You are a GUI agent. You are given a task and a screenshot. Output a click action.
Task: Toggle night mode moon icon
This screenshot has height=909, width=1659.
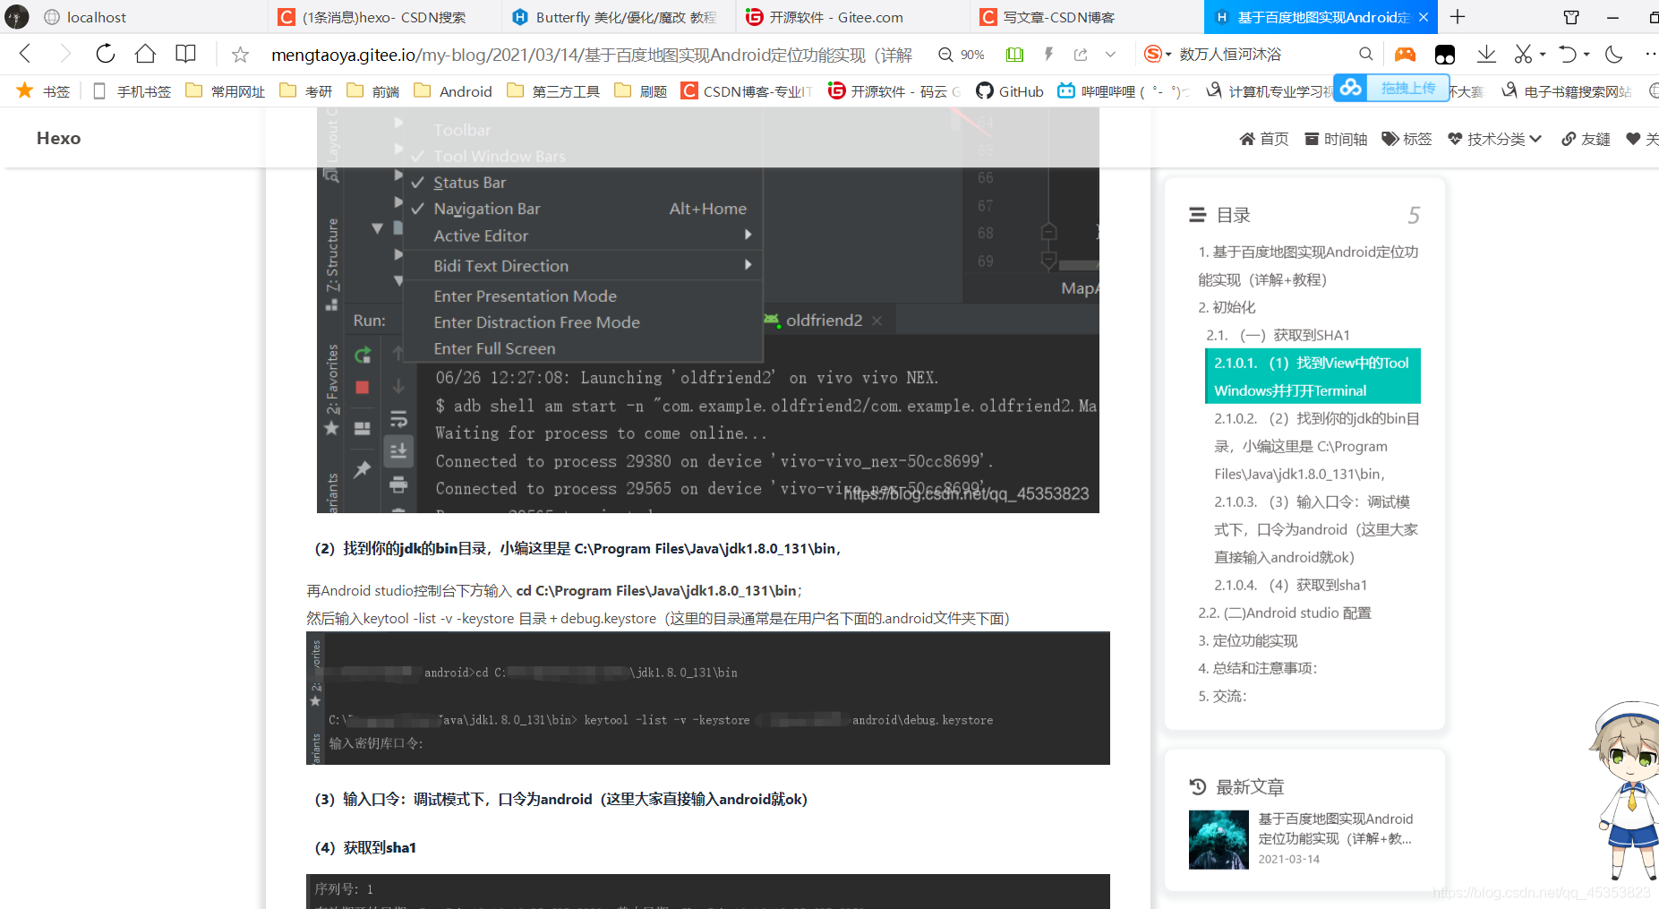[1614, 55]
